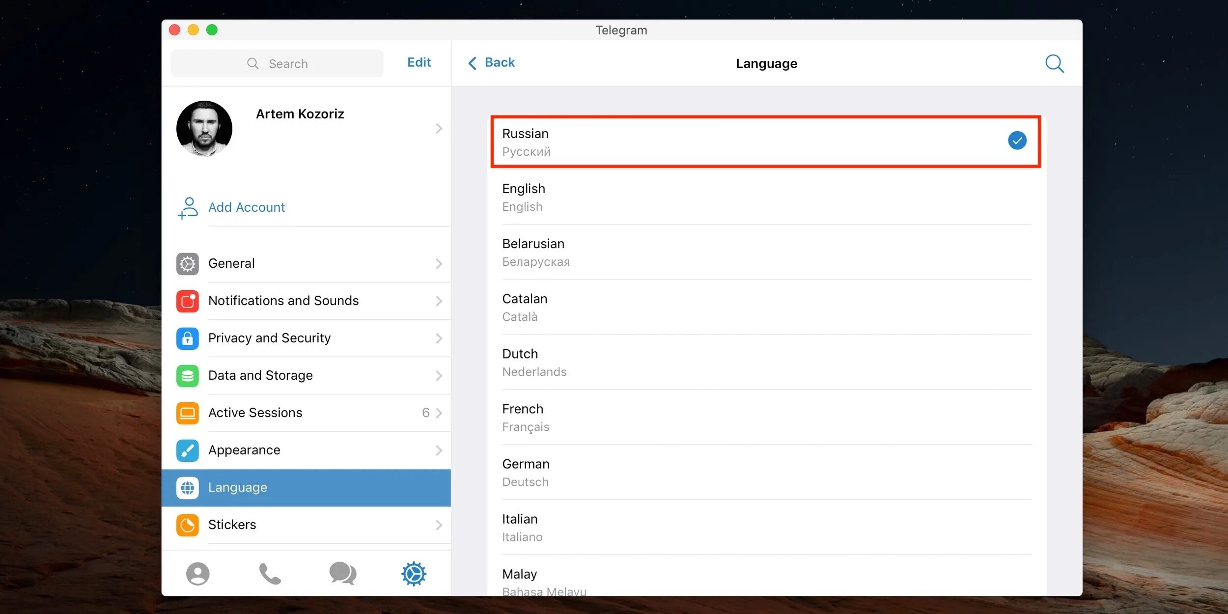The height and width of the screenshot is (614, 1228).
Task: Open Settings tab gear icon
Action: click(x=414, y=573)
